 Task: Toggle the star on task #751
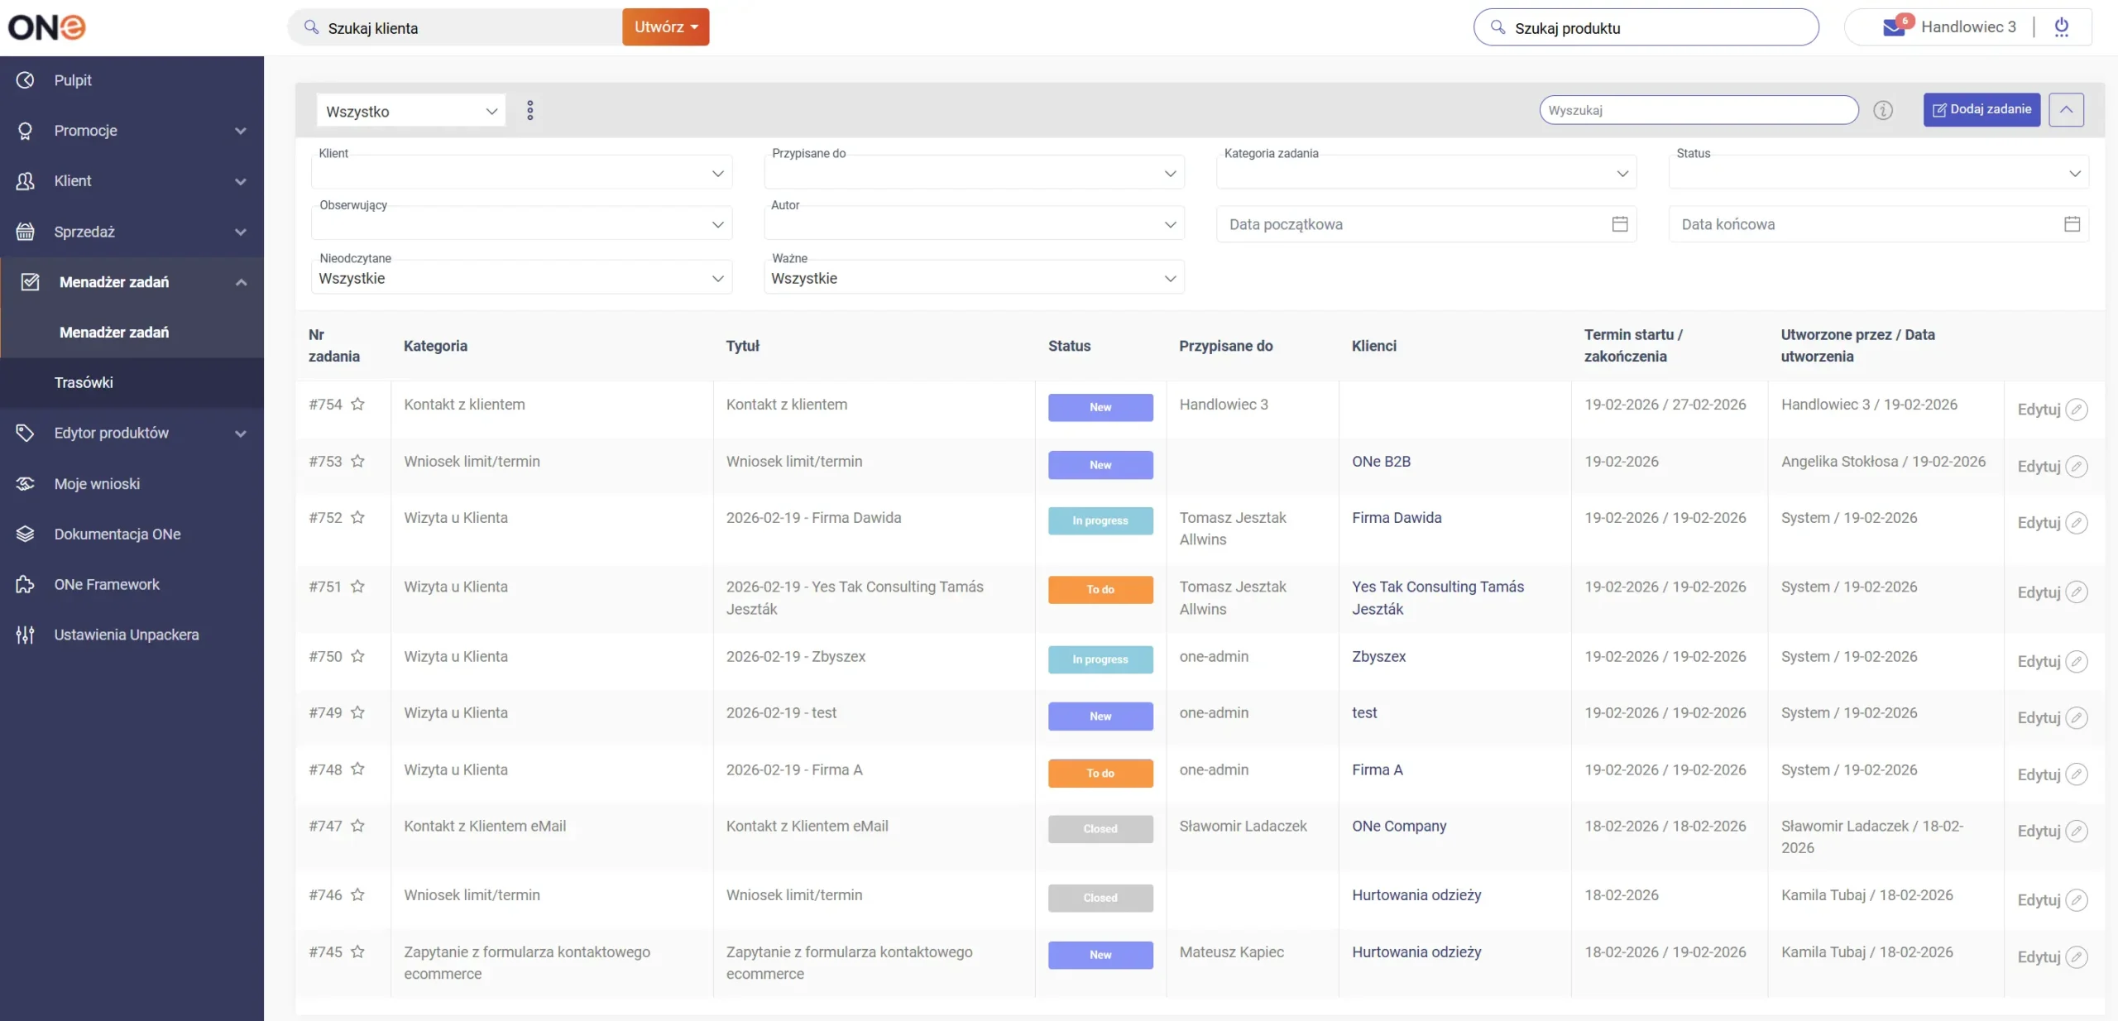pos(357,587)
